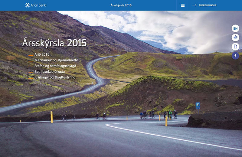Screen dimensions: 242x157
Task: Open Betri bankaþjónusta section
Action: click(50, 72)
